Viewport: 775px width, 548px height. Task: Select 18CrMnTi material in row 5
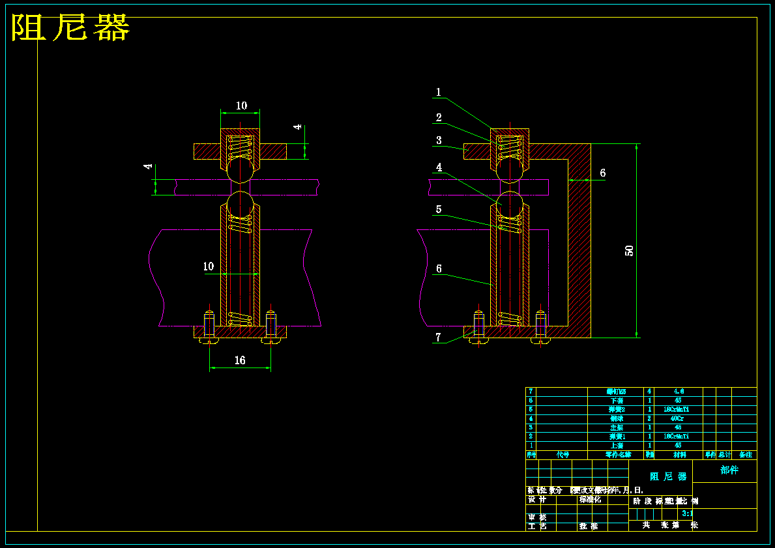coord(676,410)
